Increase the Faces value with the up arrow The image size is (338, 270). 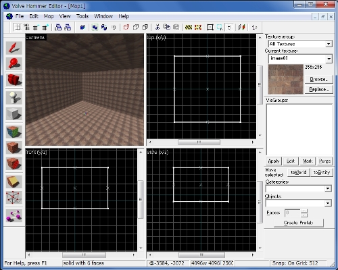click(304, 211)
